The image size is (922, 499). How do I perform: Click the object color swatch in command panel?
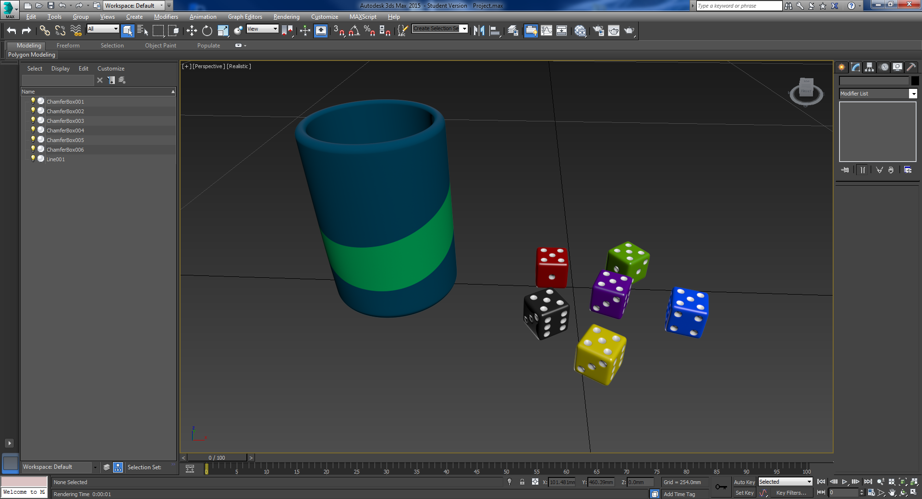pos(915,81)
